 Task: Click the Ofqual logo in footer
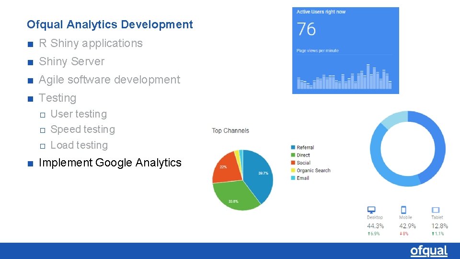pyautogui.click(x=428, y=251)
